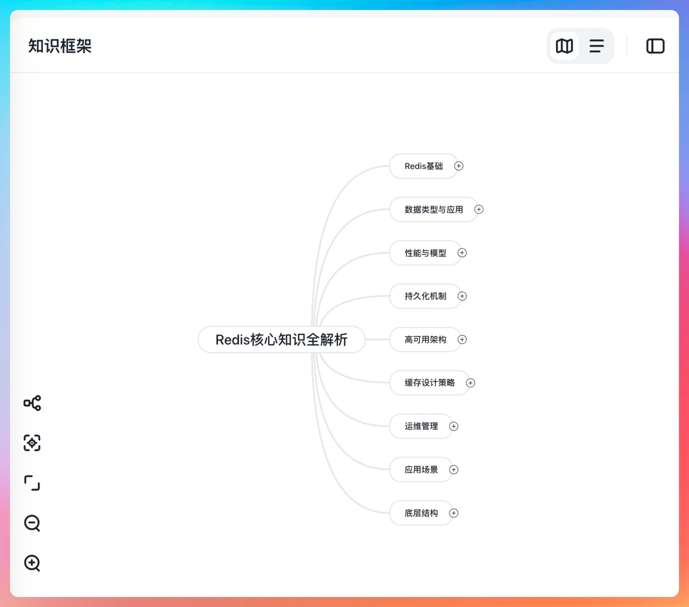Switch to mind map view
The width and height of the screenshot is (689, 607).
pyautogui.click(x=564, y=46)
